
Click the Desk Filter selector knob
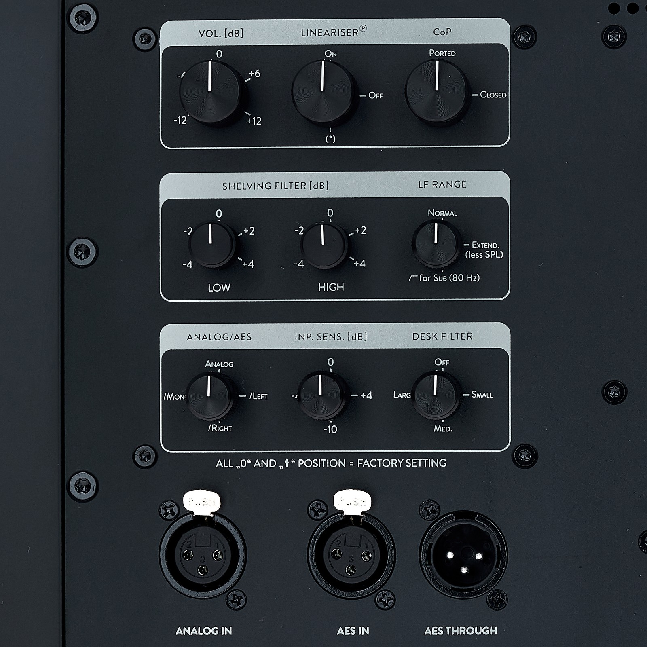pyautogui.click(x=436, y=395)
